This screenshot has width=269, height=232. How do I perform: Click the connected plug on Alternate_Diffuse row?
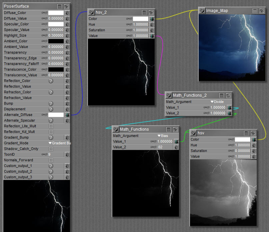(67, 115)
